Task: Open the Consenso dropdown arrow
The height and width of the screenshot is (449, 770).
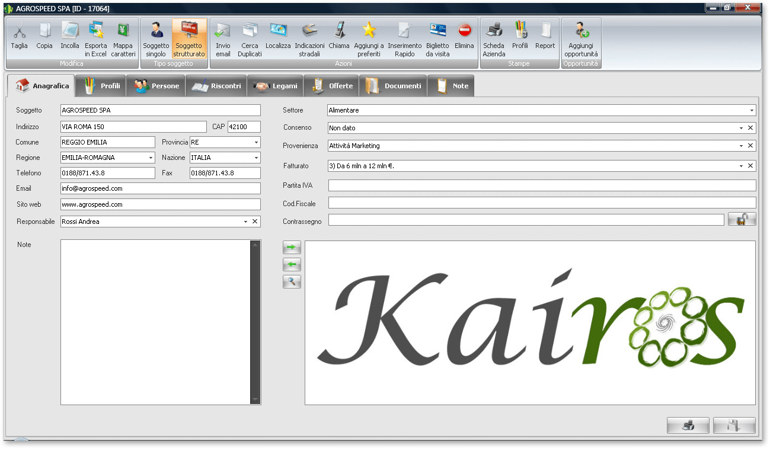Action: pos(741,128)
